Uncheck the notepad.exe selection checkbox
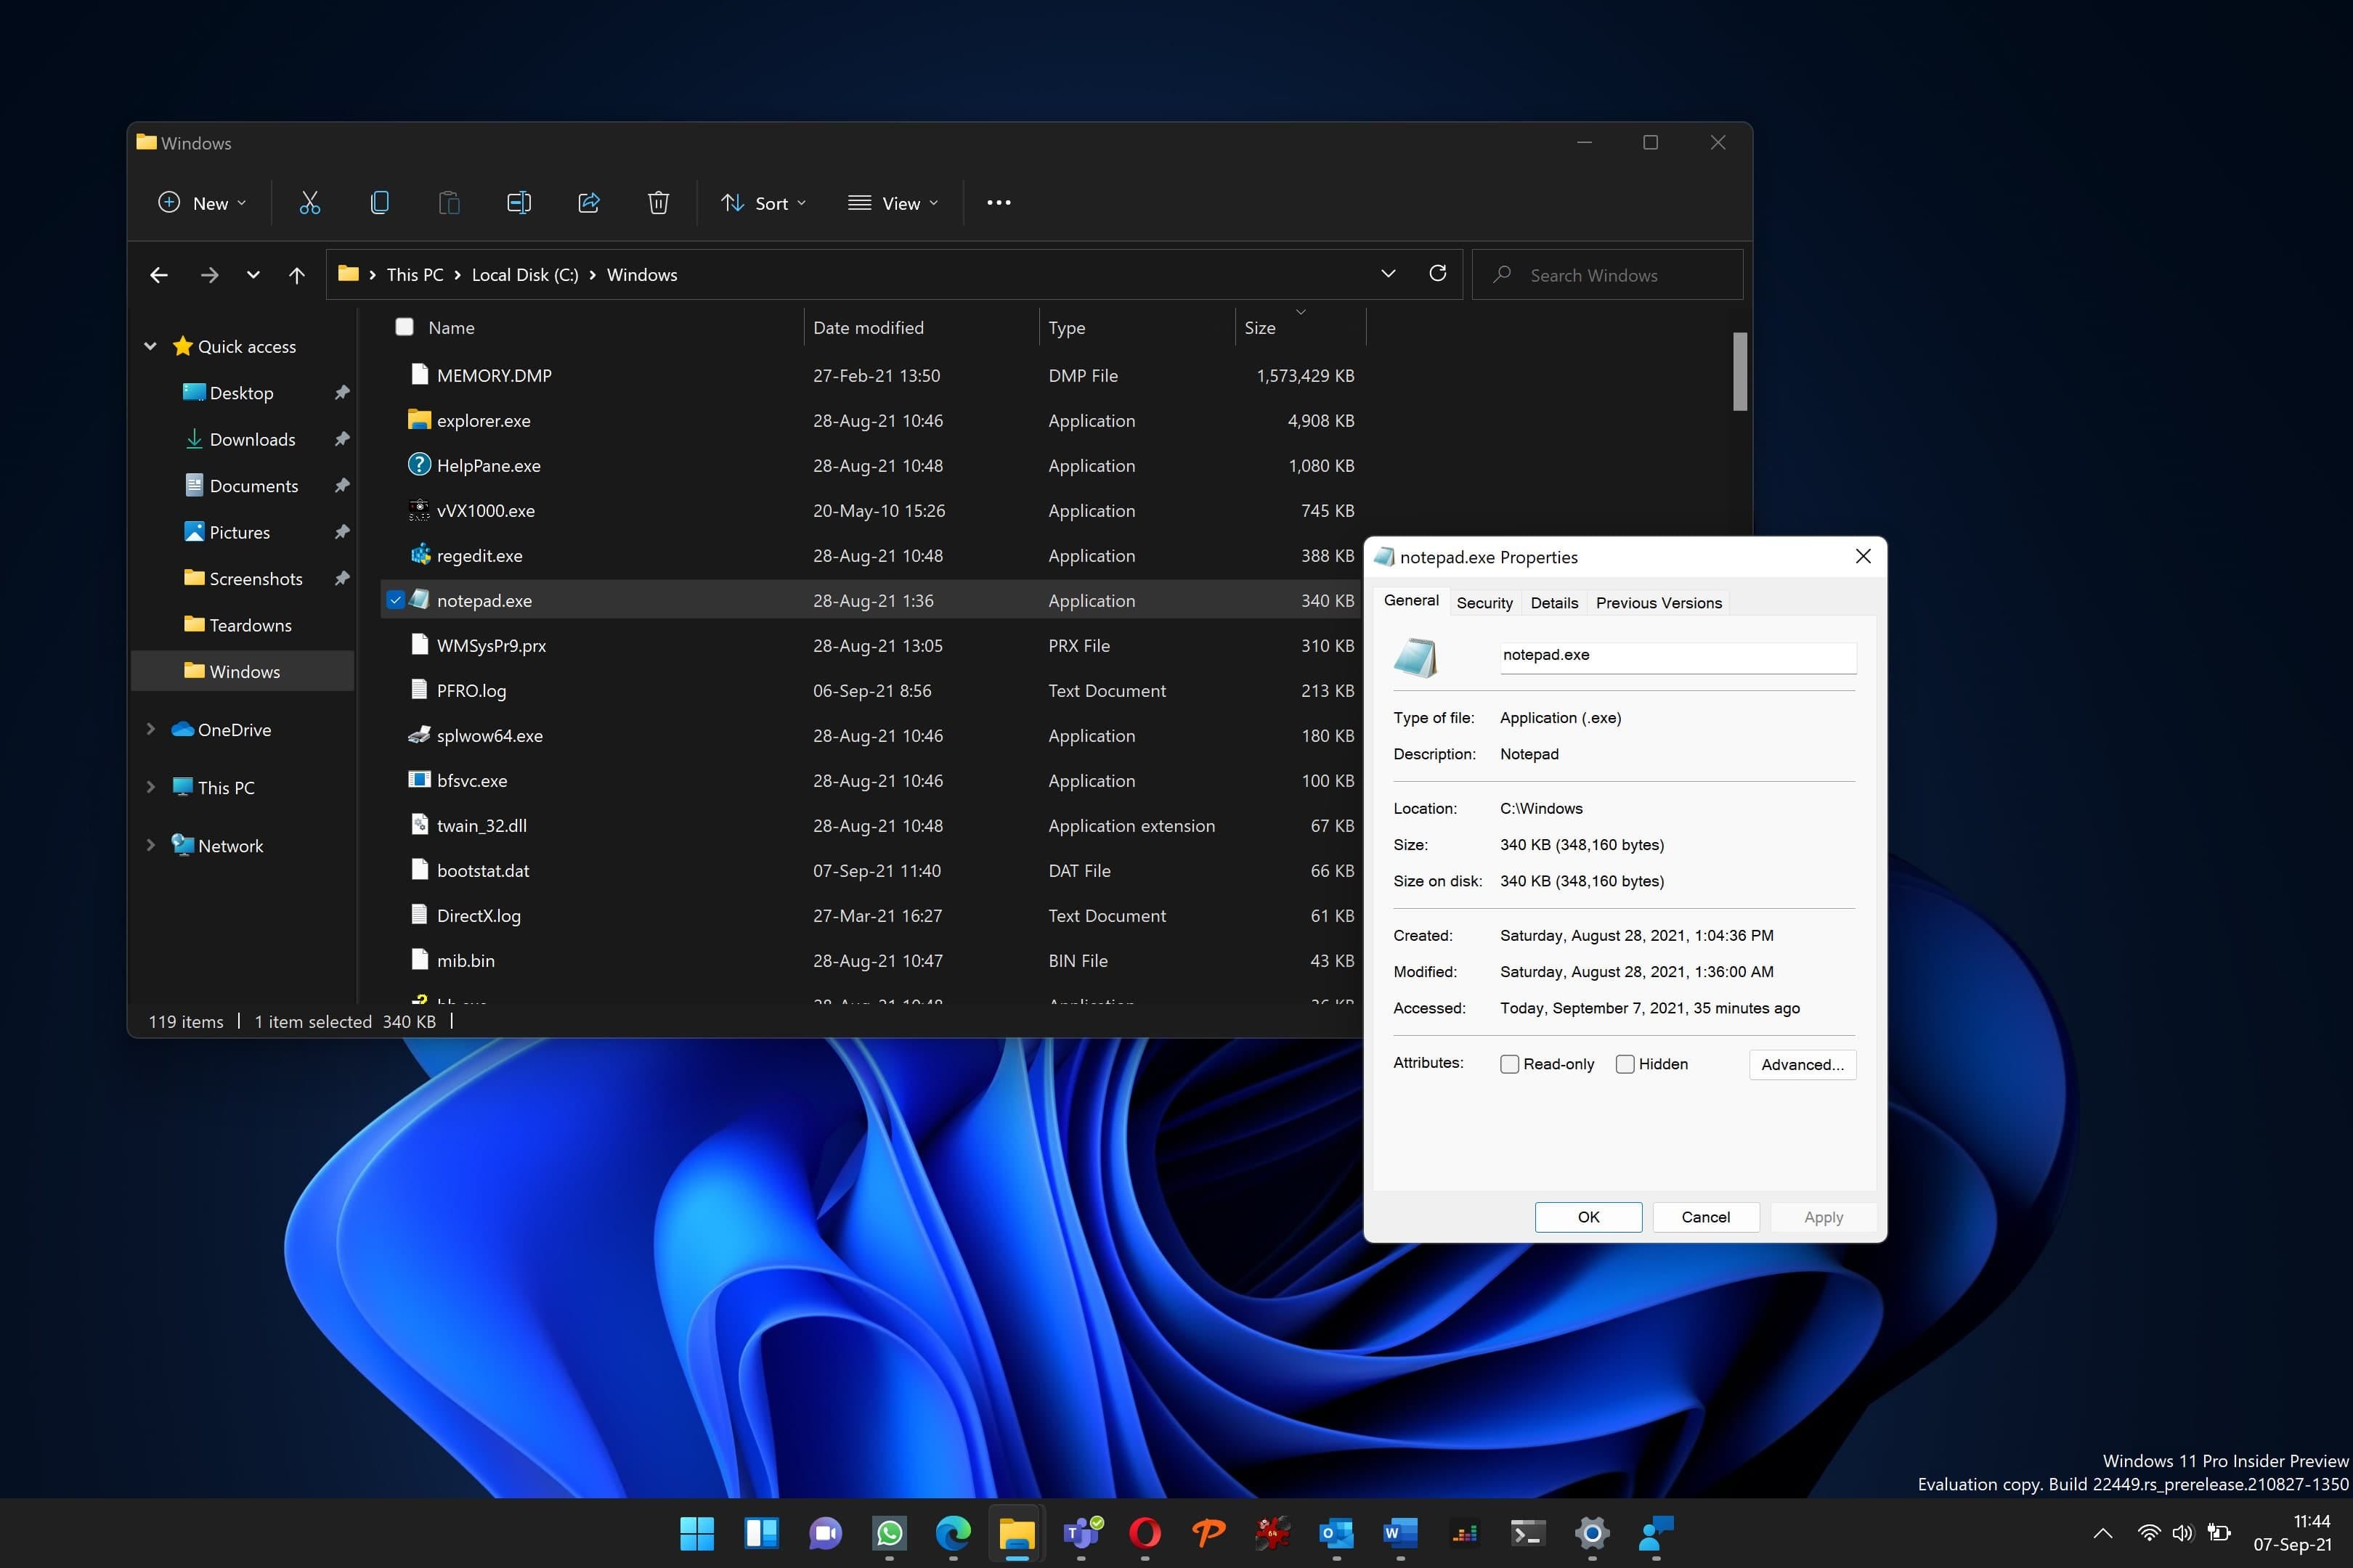The width and height of the screenshot is (2353, 1568). coord(397,600)
